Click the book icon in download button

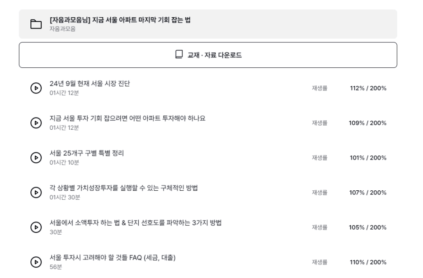tap(179, 54)
